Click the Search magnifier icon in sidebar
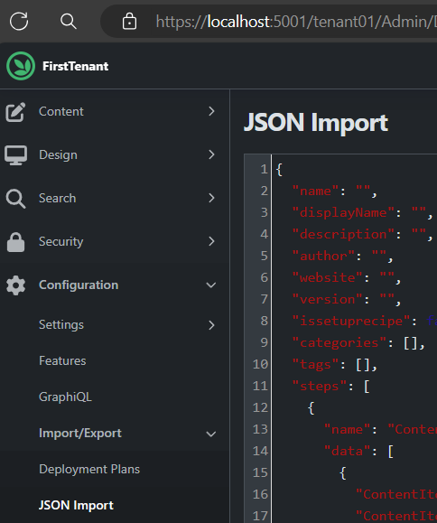Screen dimensions: 437x523 pos(15,199)
